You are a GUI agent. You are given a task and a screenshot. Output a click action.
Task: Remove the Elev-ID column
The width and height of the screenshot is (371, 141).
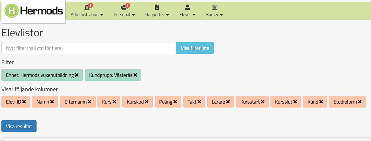pyautogui.click(x=24, y=102)
